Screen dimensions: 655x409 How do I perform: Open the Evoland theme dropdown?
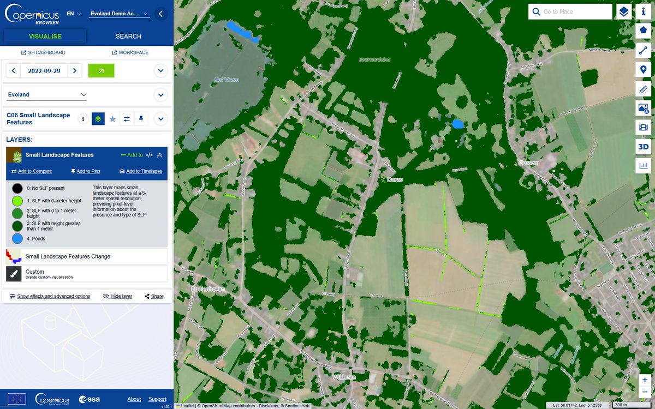coord(47,95)
